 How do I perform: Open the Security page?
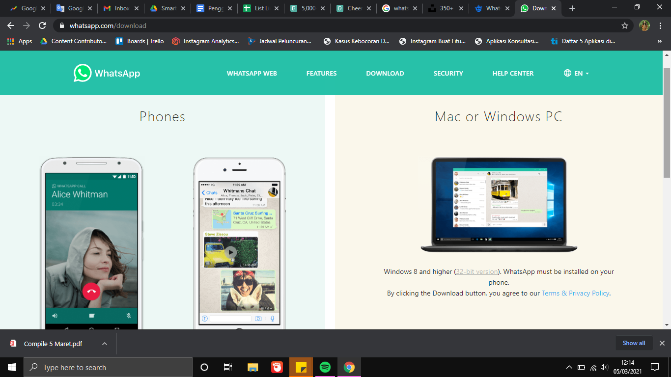click(448, 73)
